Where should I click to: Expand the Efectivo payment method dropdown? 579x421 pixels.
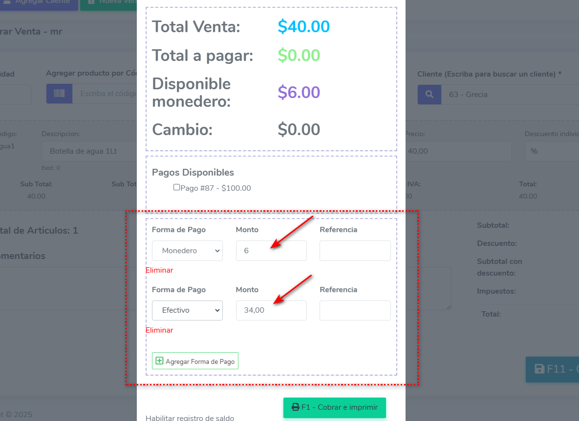[187, 310]
